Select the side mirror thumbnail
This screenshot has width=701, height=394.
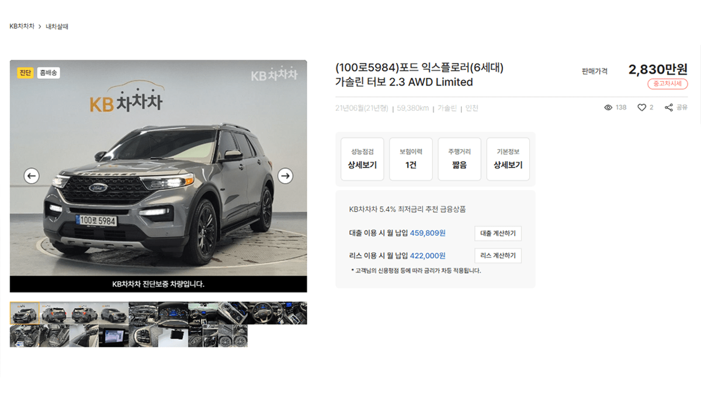point(84,336)
